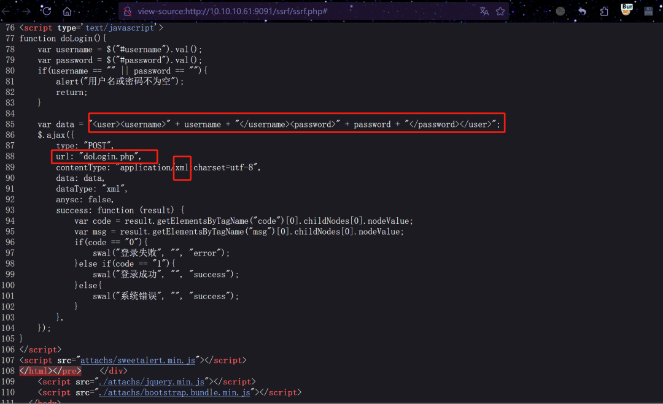Click the save disk toolbar icon
This screenshot has width=663, height=404.
tap(648, 12)
